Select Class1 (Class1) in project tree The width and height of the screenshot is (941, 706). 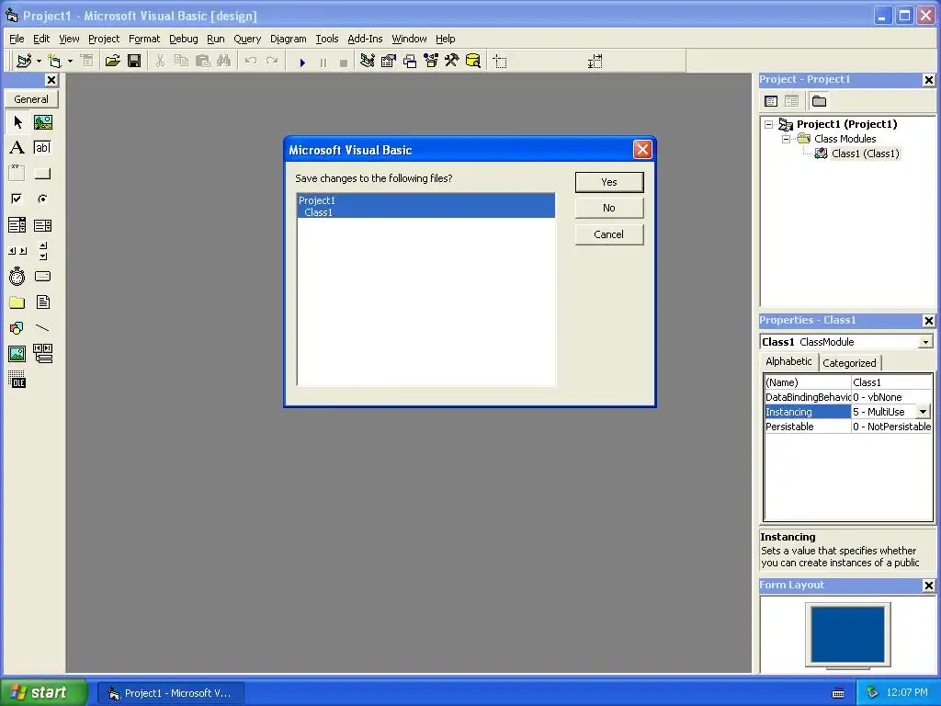[865, 154]
